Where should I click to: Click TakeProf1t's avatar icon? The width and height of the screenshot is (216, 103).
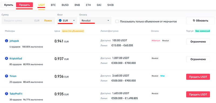6,94
